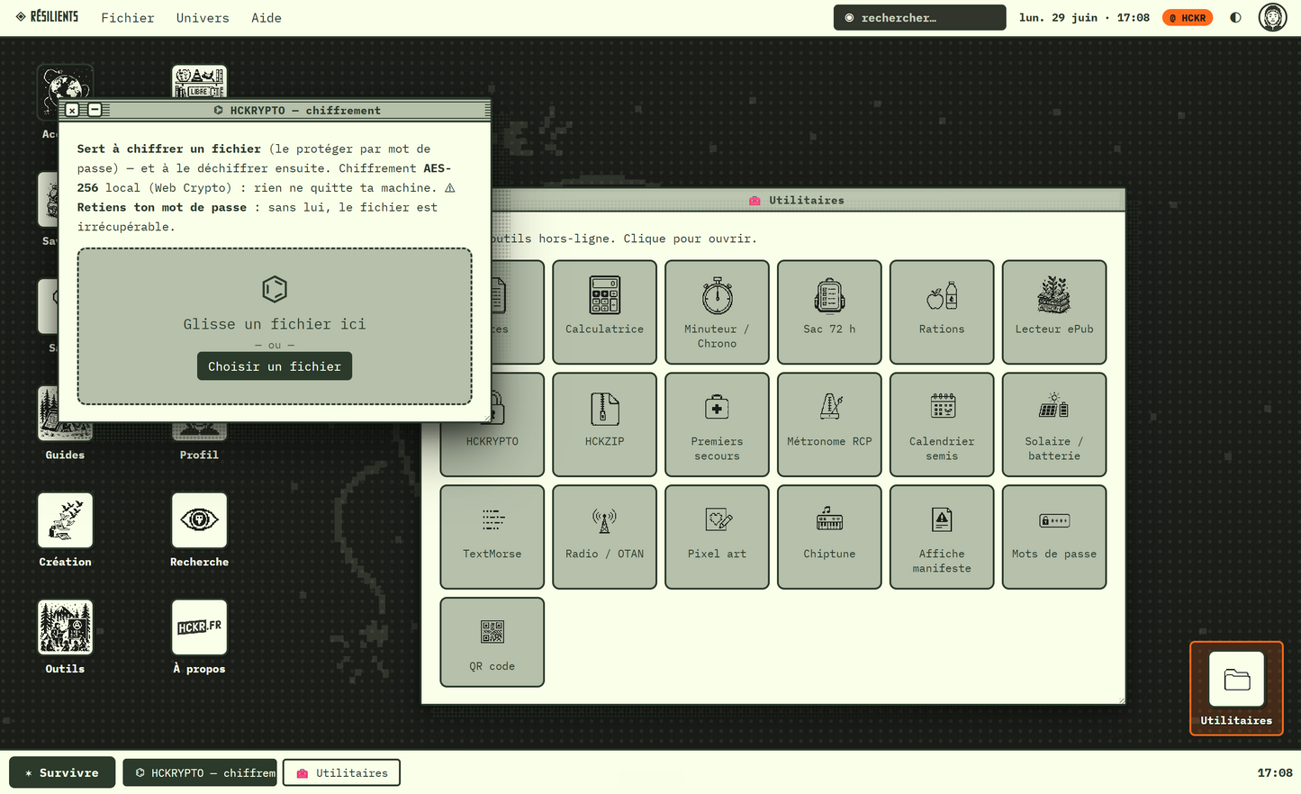Open the QR code generator
This screenshot has height=794, width=1301.
pos(492,642)
